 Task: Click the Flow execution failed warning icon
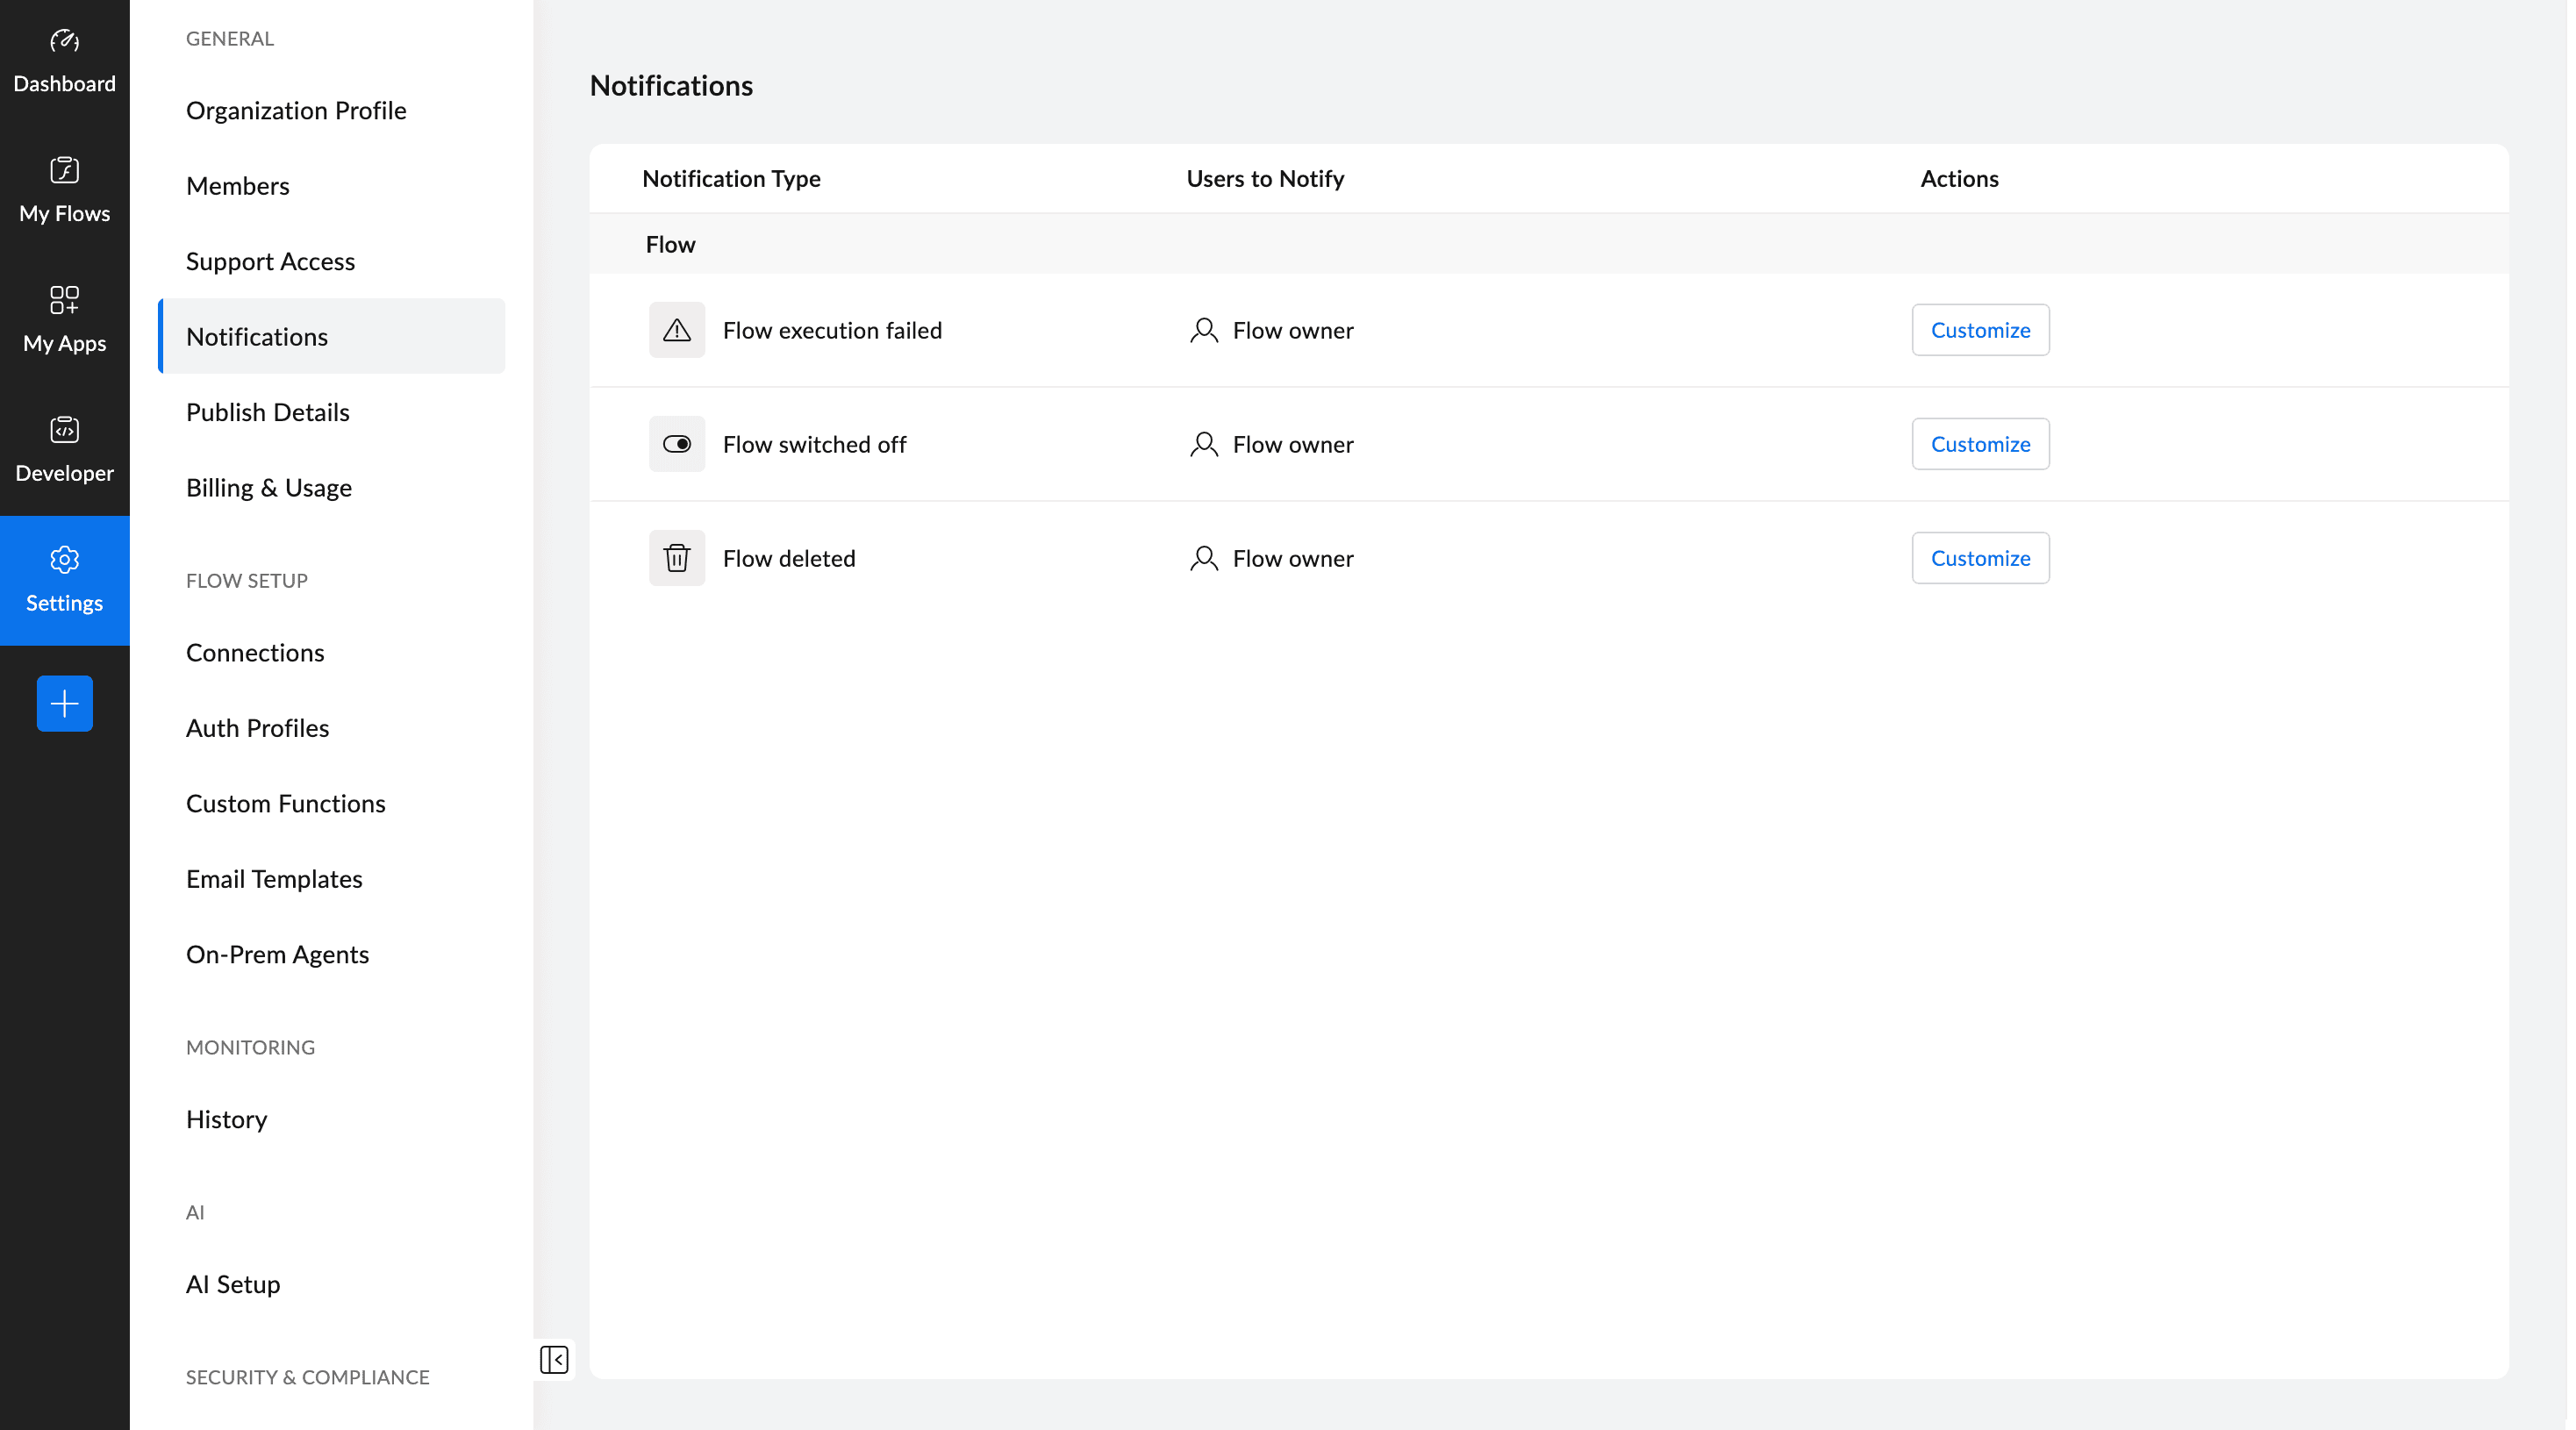click(x=677, y=330)
